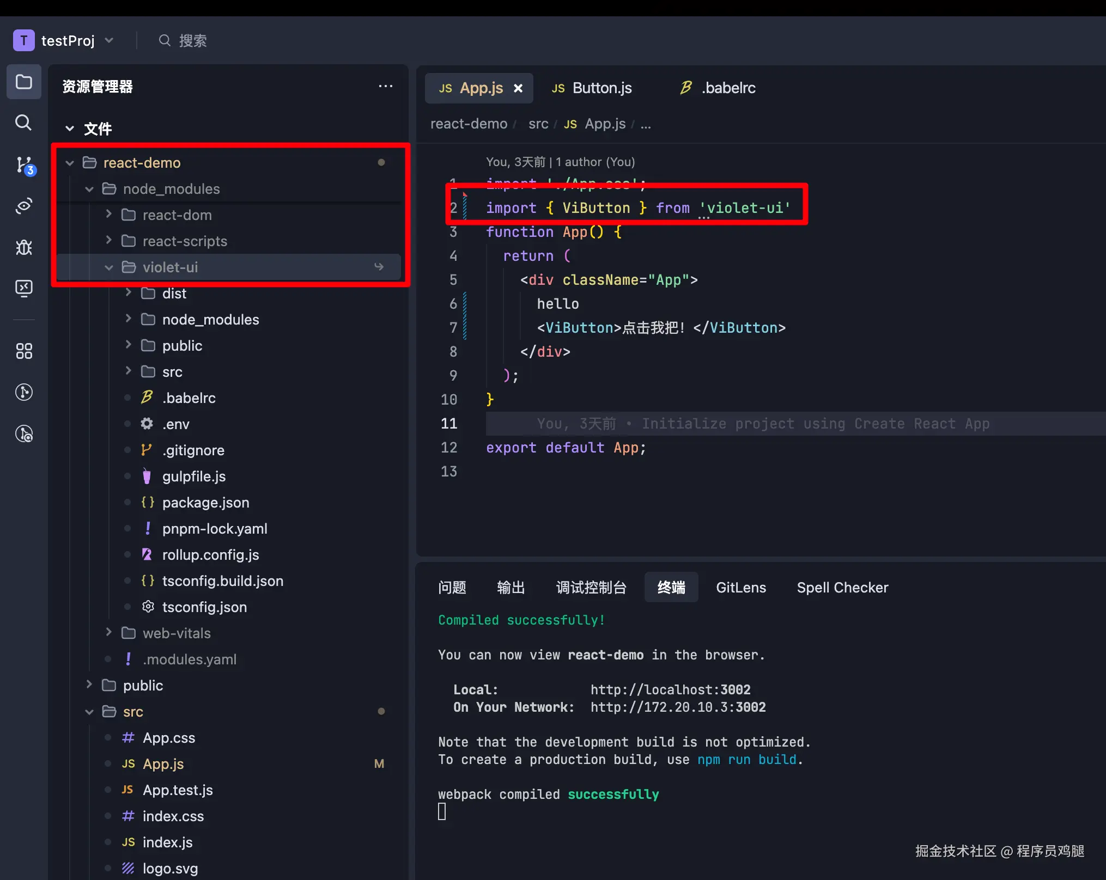The image size is (1106, 880).
Task: Open the 问题 problems panel tab
Action: coord(452,588)
